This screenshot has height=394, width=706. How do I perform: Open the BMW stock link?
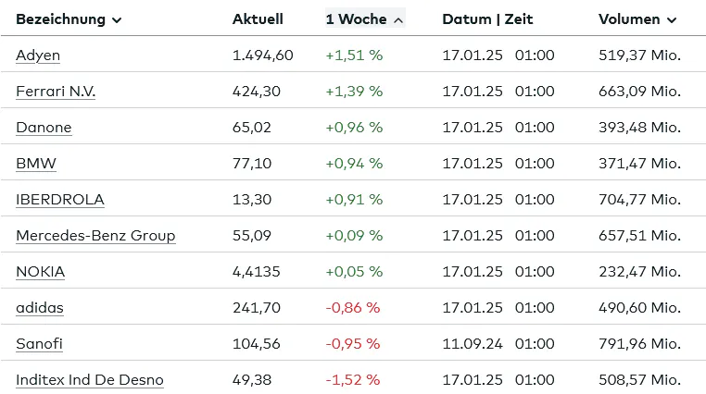pyautogui.click(x=36, y=164)
